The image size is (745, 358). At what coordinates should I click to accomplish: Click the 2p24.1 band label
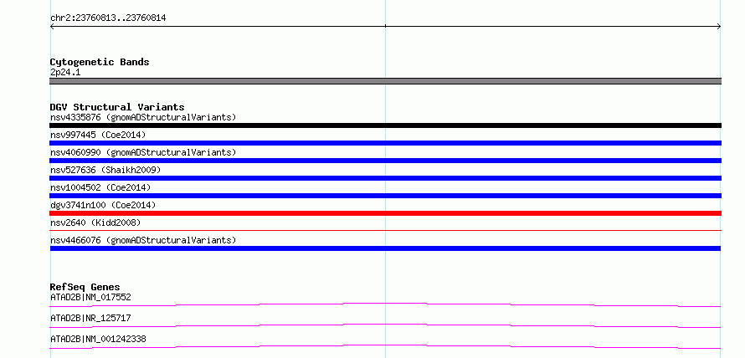coord(65,72)
